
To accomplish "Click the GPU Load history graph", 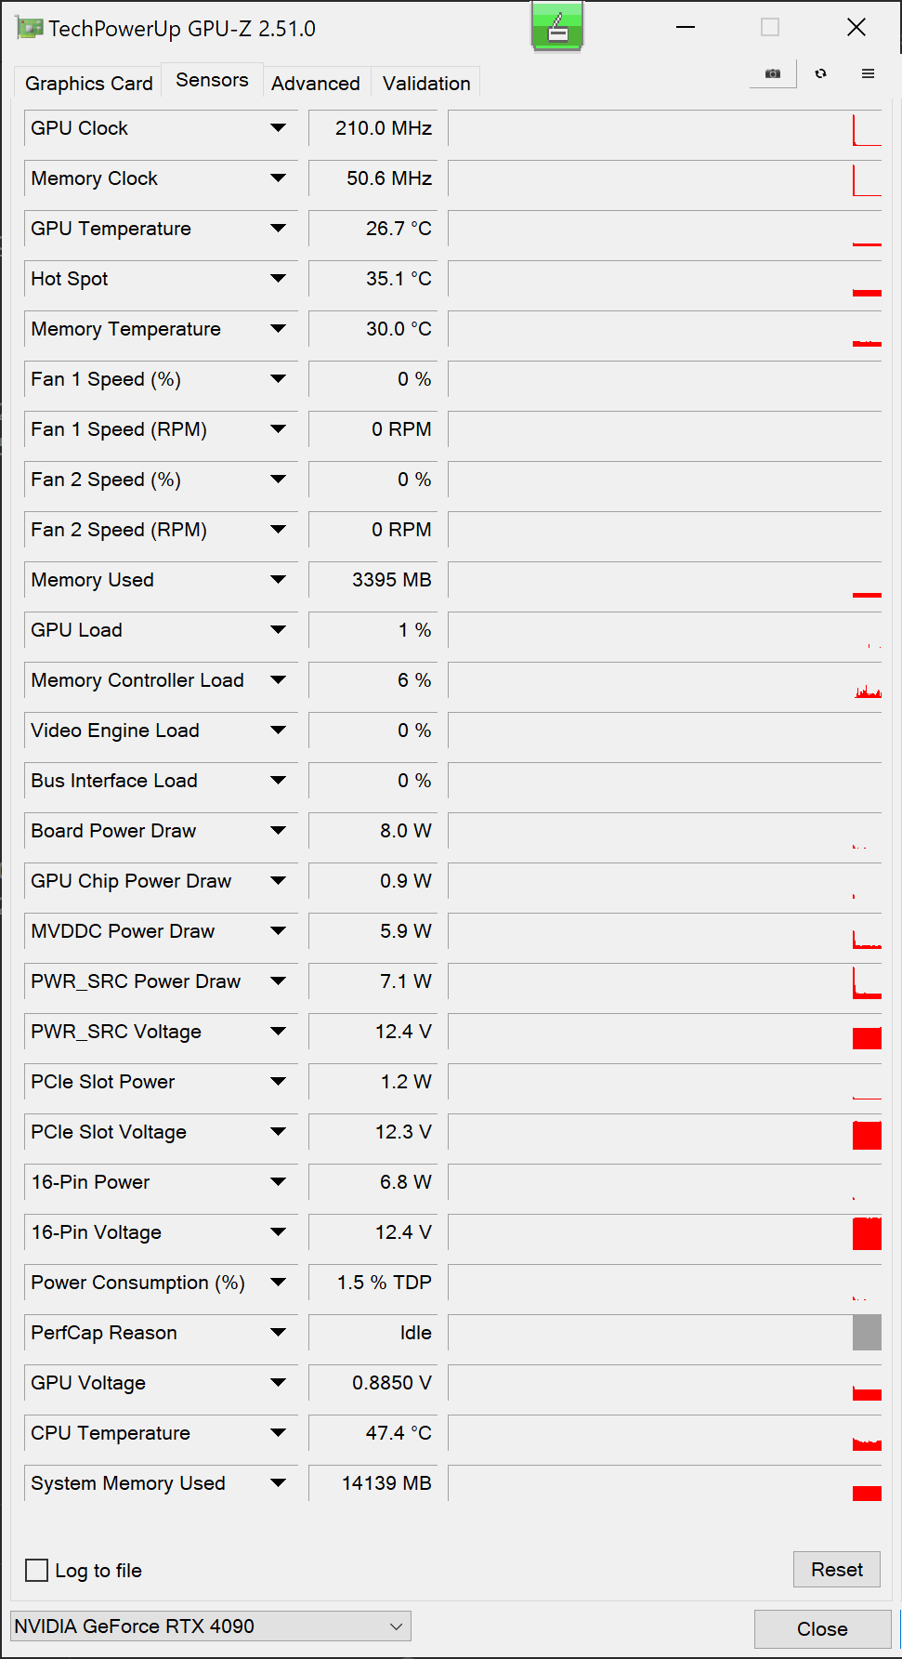I will tap(664, 630).
